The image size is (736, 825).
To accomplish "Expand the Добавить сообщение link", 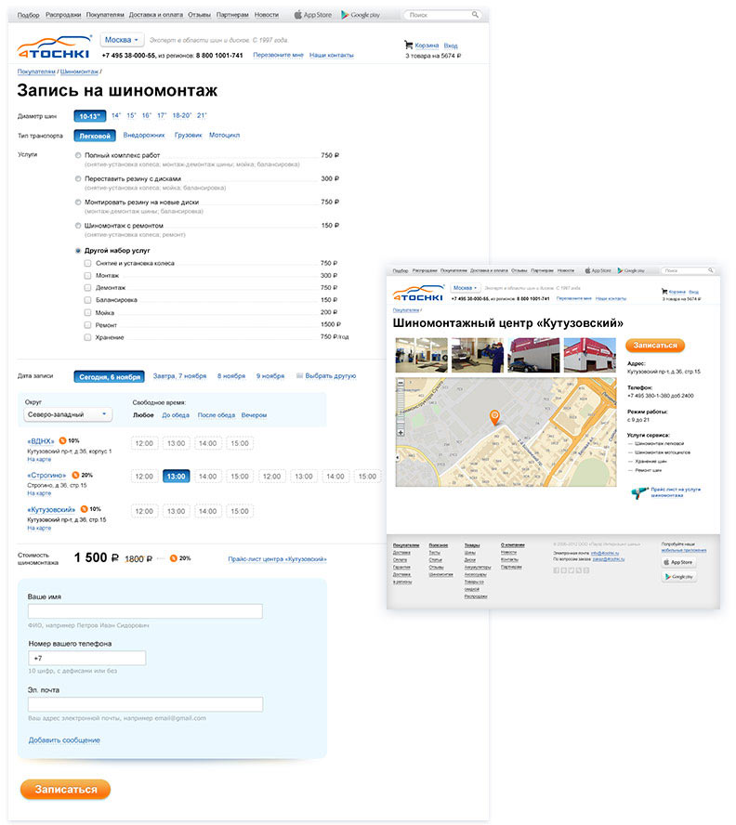I will pyautogui.click(x=64, y=740).
